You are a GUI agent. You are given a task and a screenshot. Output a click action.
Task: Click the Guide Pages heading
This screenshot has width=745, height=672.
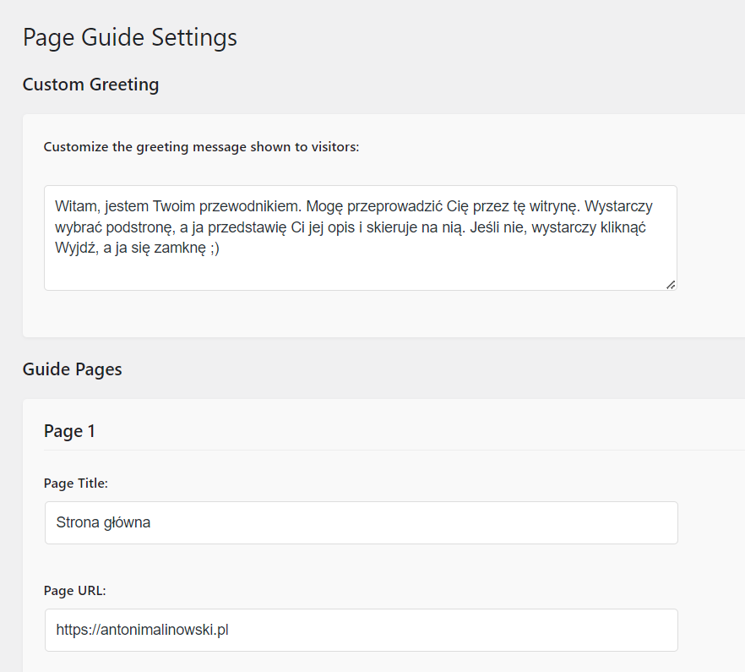point(73,369)
